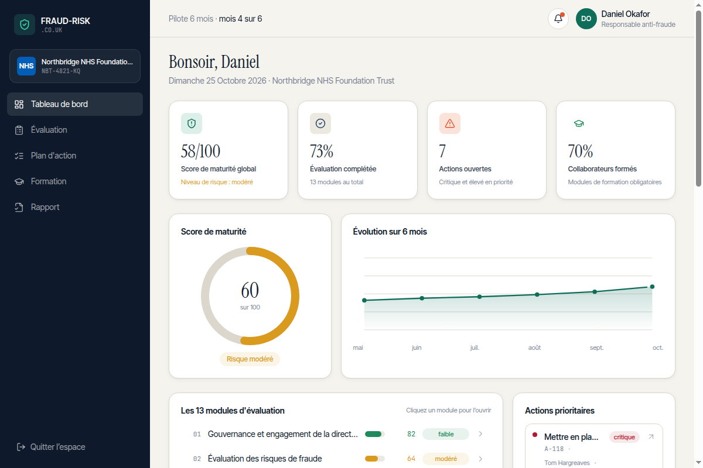Viewport: 703px width, 468px height.
Task: Click Évolution sur 6 mois heading
Action: [390, 232]
